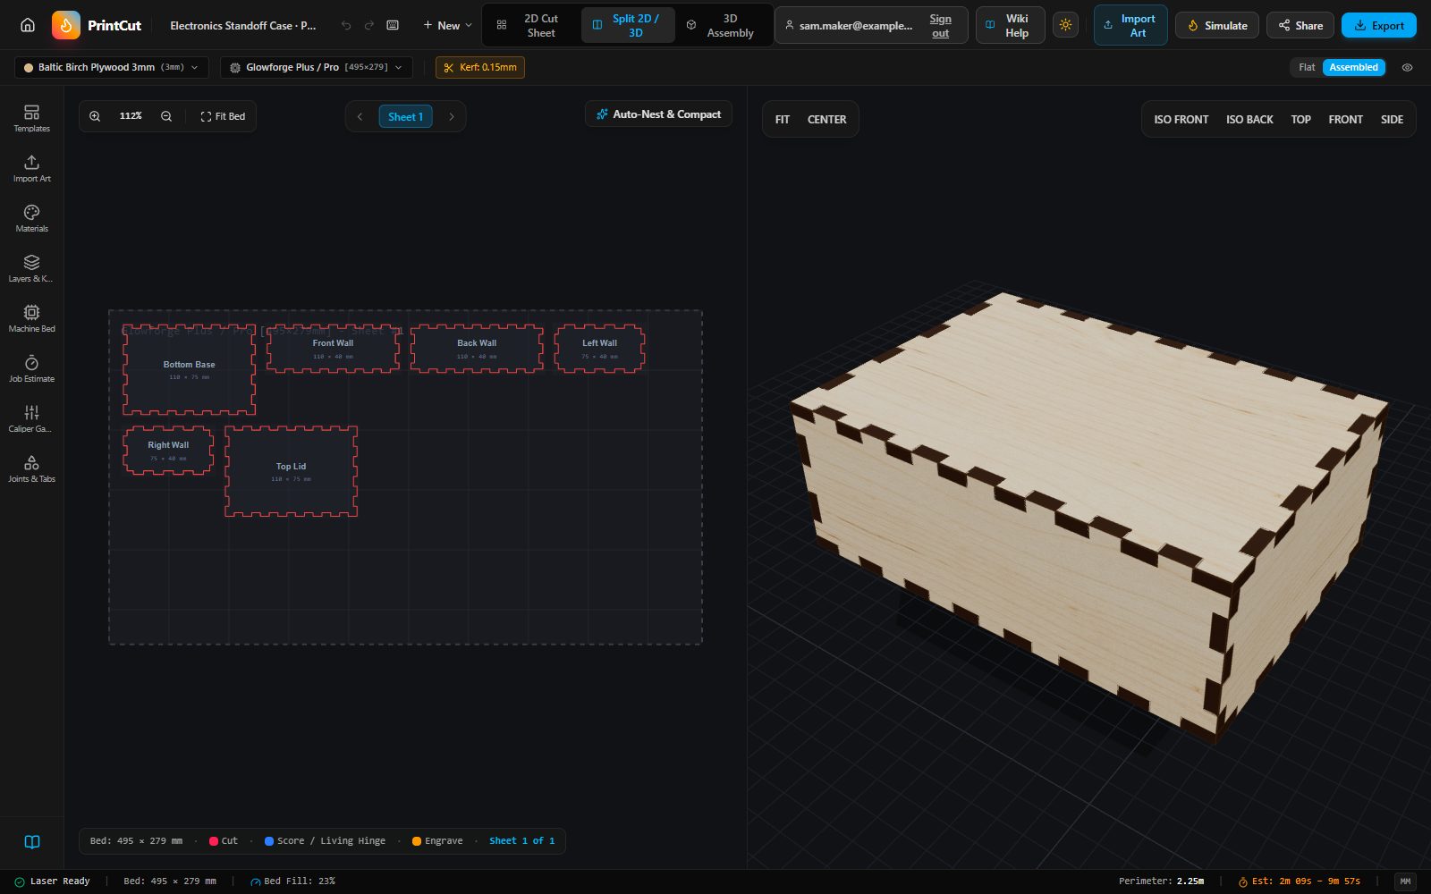The height and width of the screenshot is (894, 1431).
Task: Select the Top Lid part
Action: tap(291, 471)
